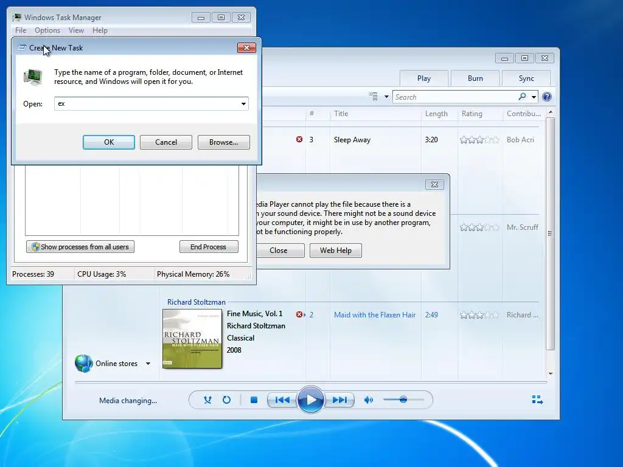Skip to previous track
The height and width of the screenshot is (467, 623).
point(282,400)
